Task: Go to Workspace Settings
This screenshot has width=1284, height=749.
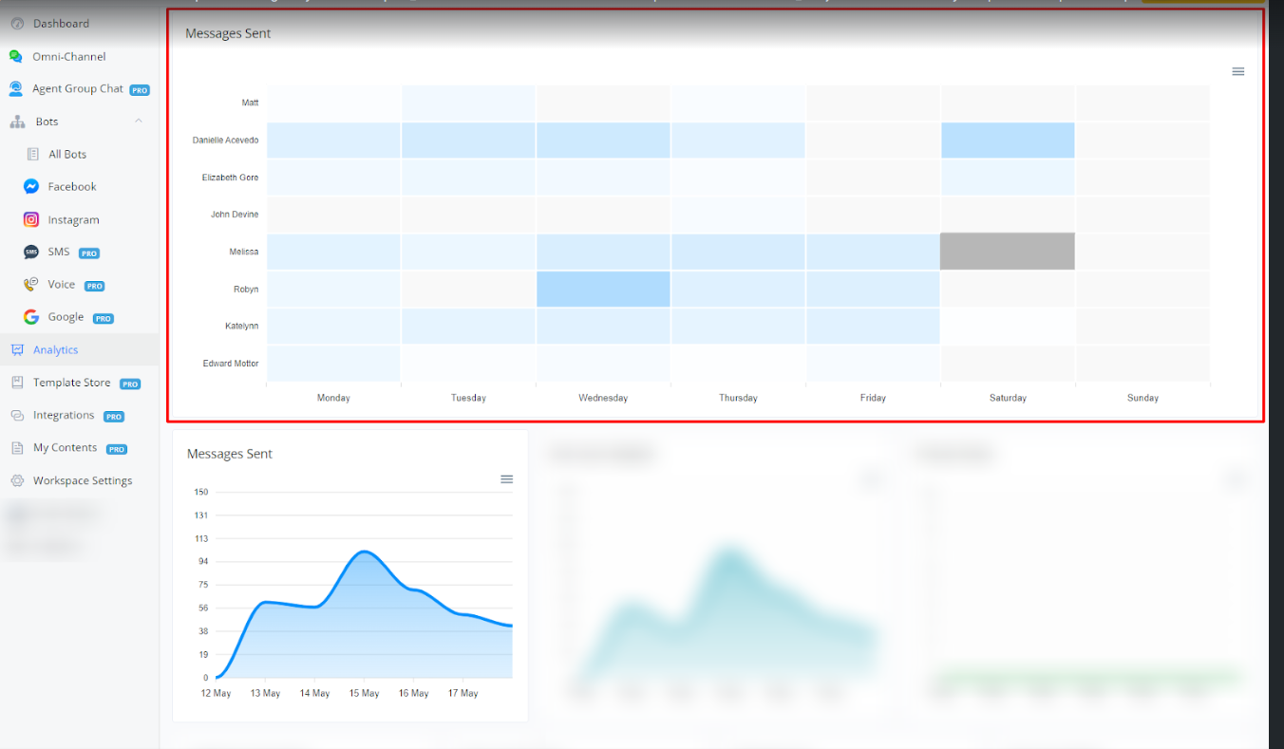Action: (82, 481)
